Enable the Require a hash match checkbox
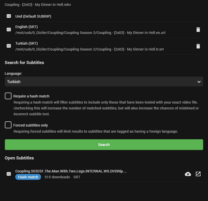The height and width of the screenshot is (201, 208). (x=8, y=96)
